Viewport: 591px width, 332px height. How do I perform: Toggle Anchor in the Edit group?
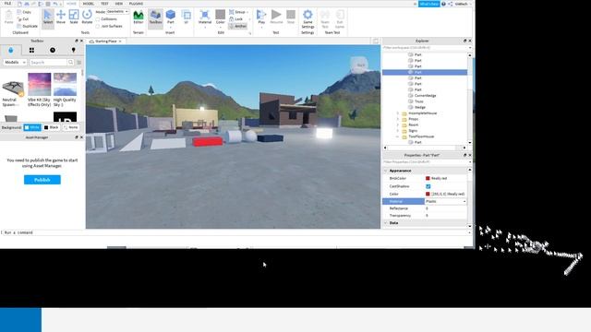click(238, 26)
